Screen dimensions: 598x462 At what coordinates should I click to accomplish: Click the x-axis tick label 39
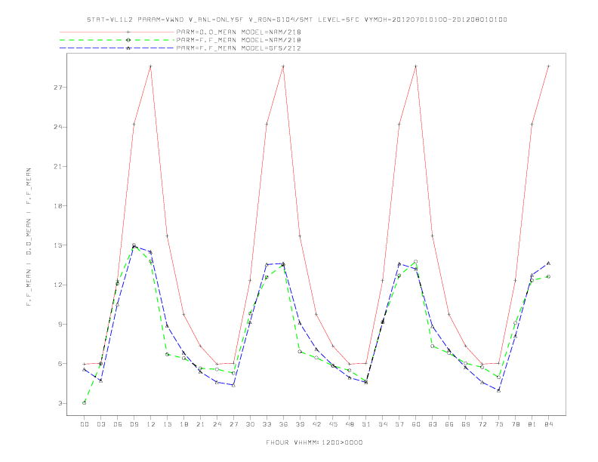click(300, 424)
